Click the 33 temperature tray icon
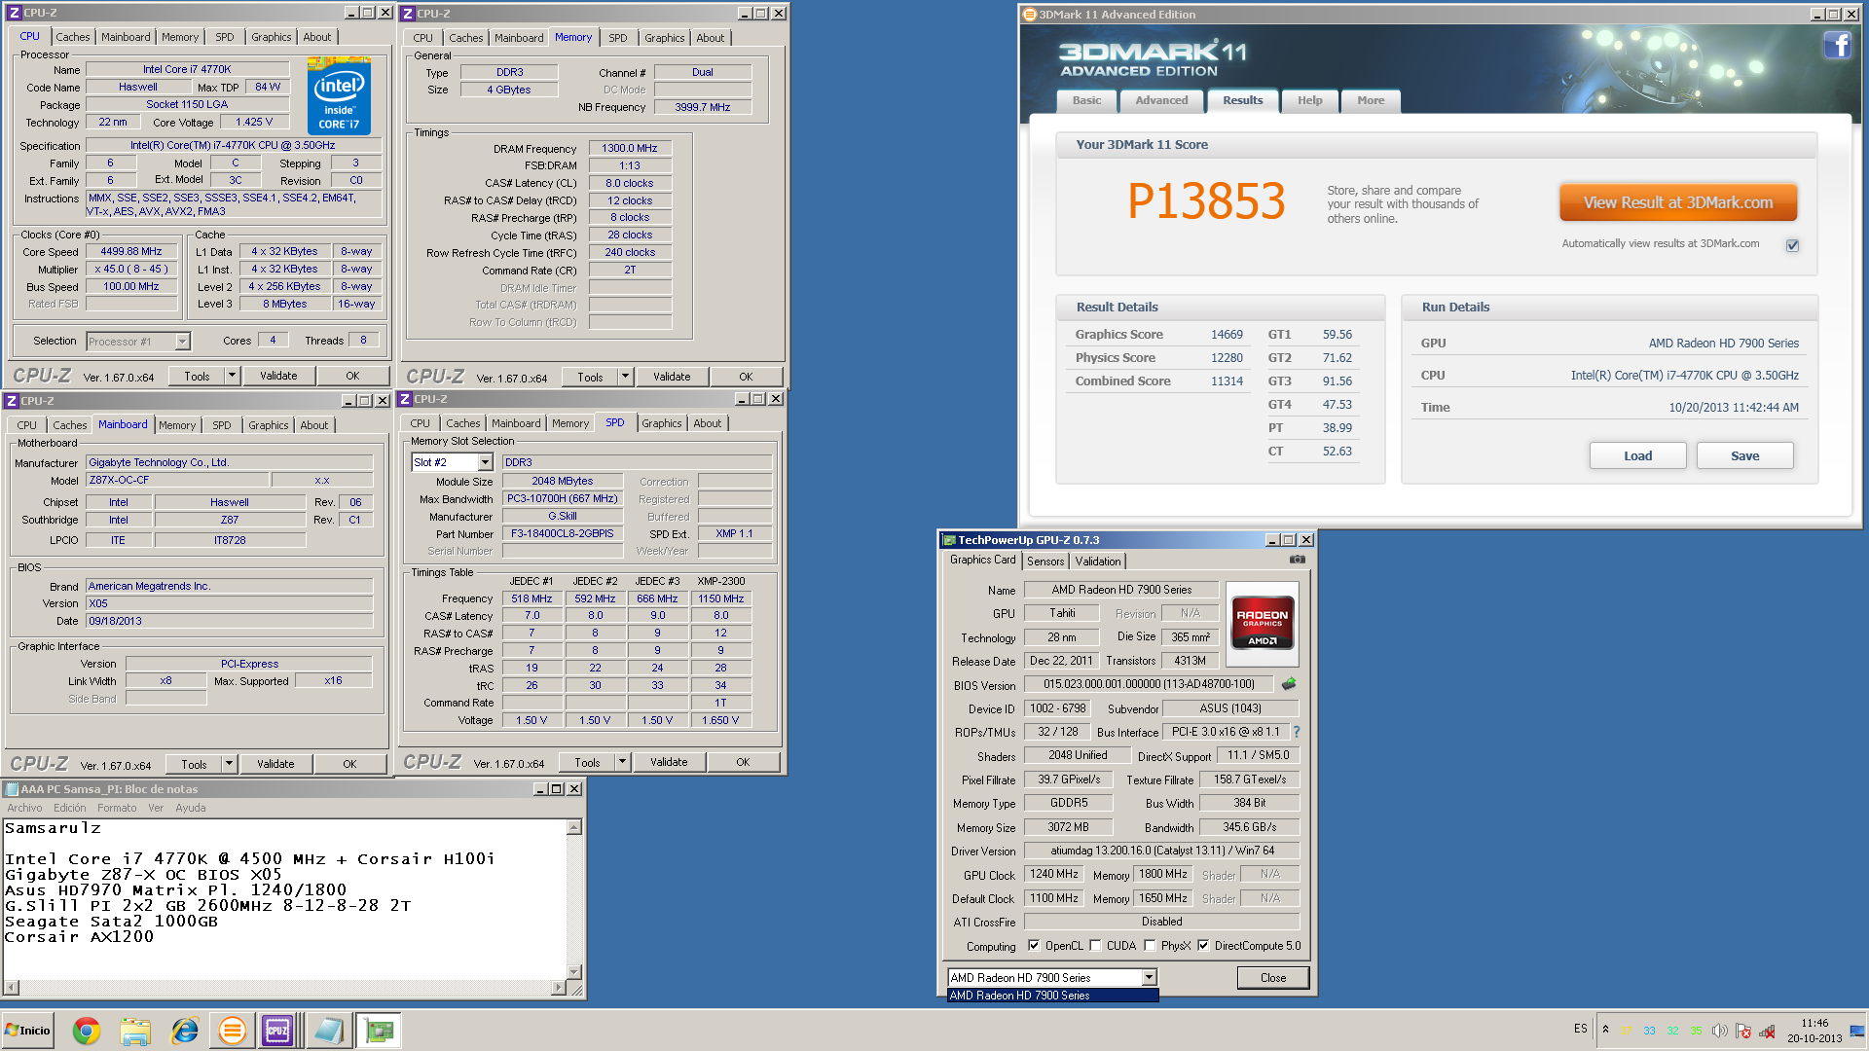Screen dimensions: 1869x1051 click(1649, 1032)
